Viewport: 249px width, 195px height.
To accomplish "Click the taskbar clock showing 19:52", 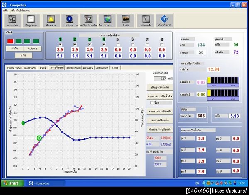I will click(x=242, y=183).
